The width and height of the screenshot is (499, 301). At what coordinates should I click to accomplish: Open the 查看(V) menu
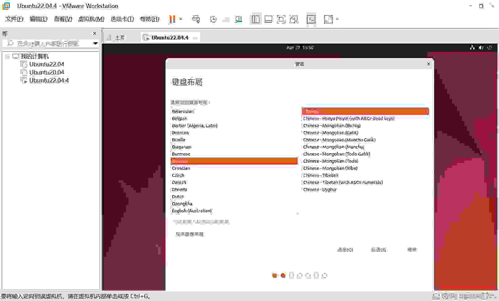point(63,19)
